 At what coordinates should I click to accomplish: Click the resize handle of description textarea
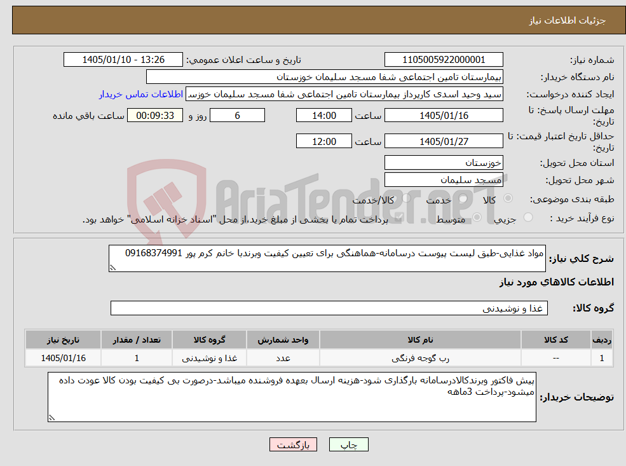(112, 268)
